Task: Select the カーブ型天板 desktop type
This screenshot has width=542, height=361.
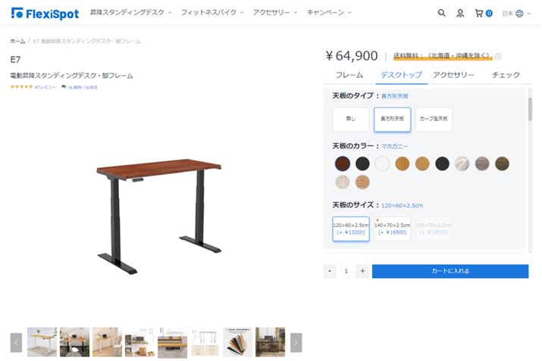Action: pyautogui.click(x=434, y=119)
